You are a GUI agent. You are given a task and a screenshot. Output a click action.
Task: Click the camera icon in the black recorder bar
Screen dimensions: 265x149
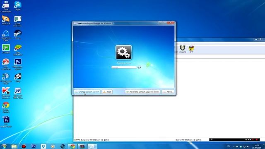pyautogui.click(x=249, y=139)
